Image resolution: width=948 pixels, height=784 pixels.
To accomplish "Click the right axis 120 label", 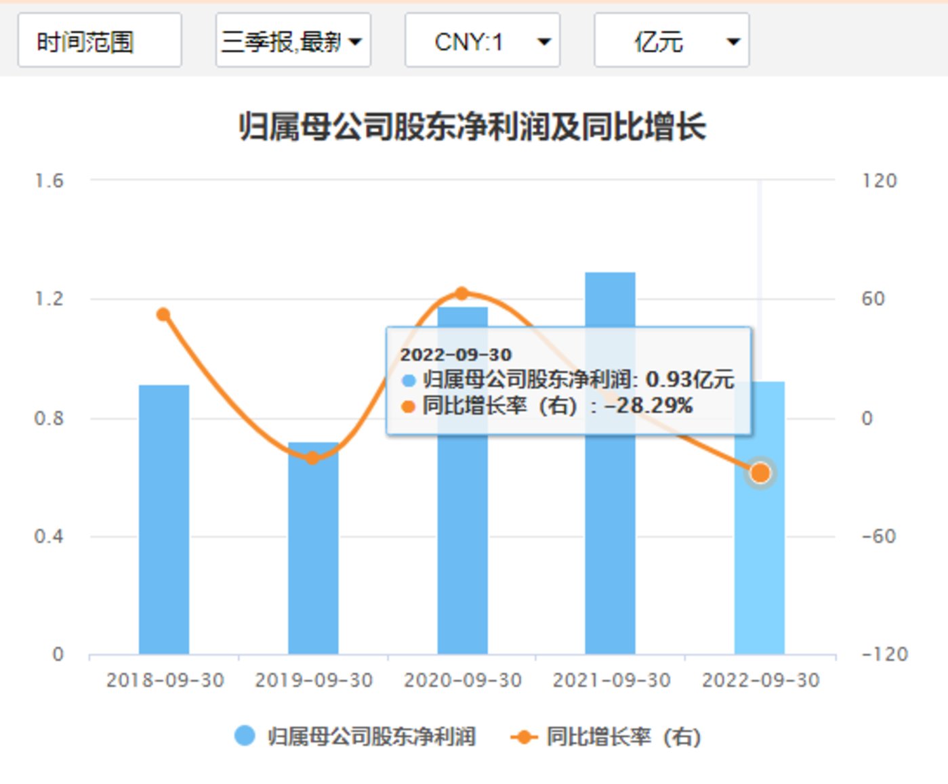I will tap(880, 181).
